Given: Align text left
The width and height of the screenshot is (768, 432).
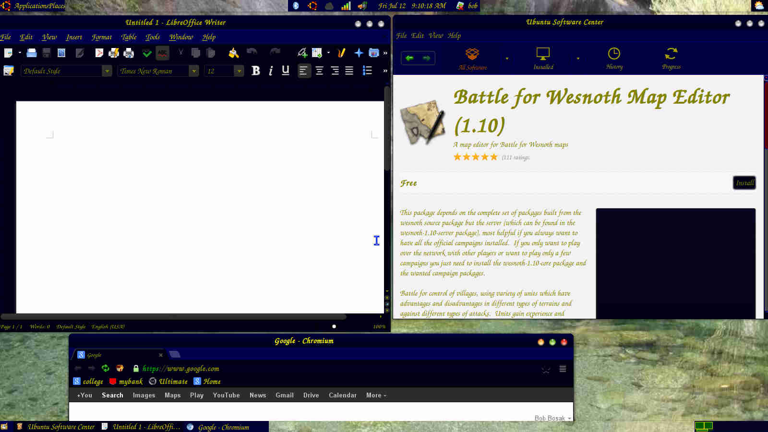Looking at the screenshot, I should (x=304, y=71).
